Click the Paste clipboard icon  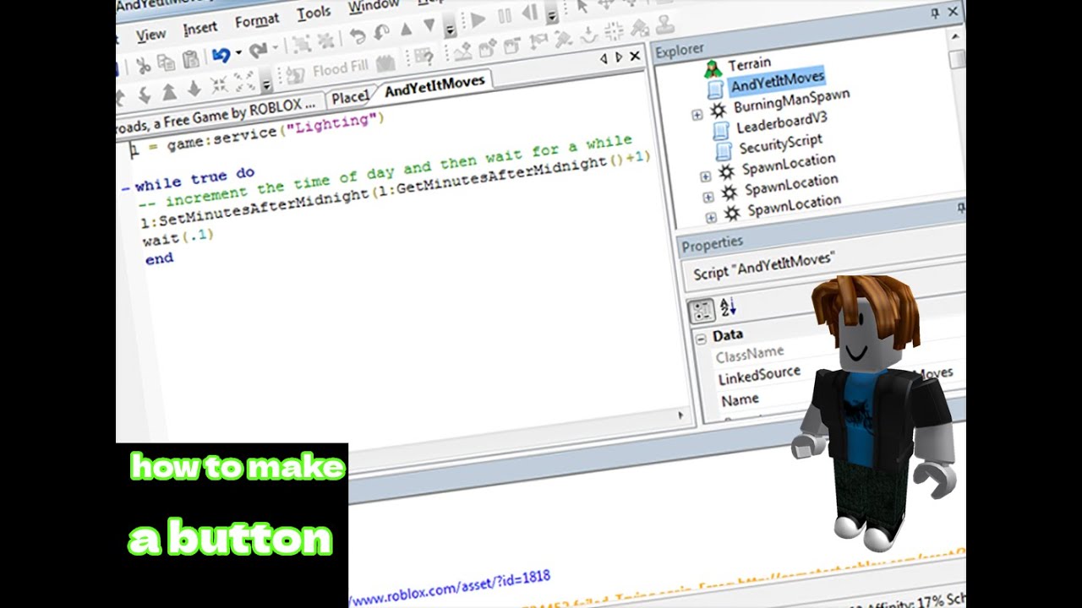191,60
